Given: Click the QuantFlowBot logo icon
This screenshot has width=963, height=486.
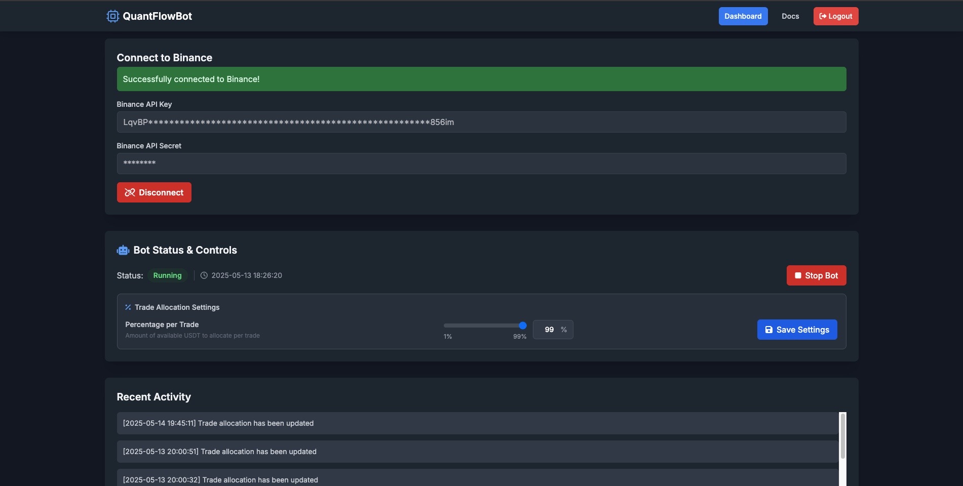Looking at the screenshot, I should click(111, 16).
